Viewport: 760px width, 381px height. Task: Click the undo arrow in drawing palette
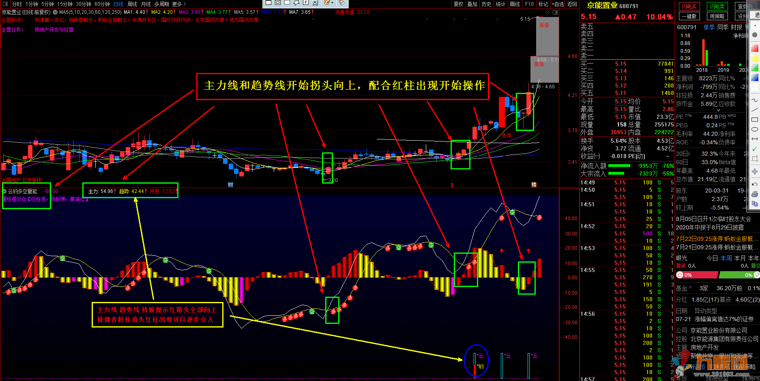[755, 184]
